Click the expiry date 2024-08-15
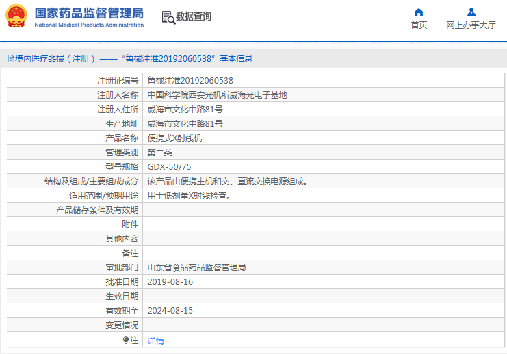This screenshot has height=354, width=507. 170,311
